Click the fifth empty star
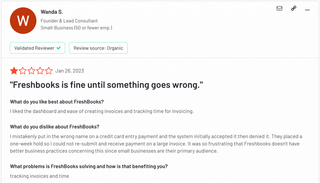This screenshot has width=320, height=183. point(49,71)
